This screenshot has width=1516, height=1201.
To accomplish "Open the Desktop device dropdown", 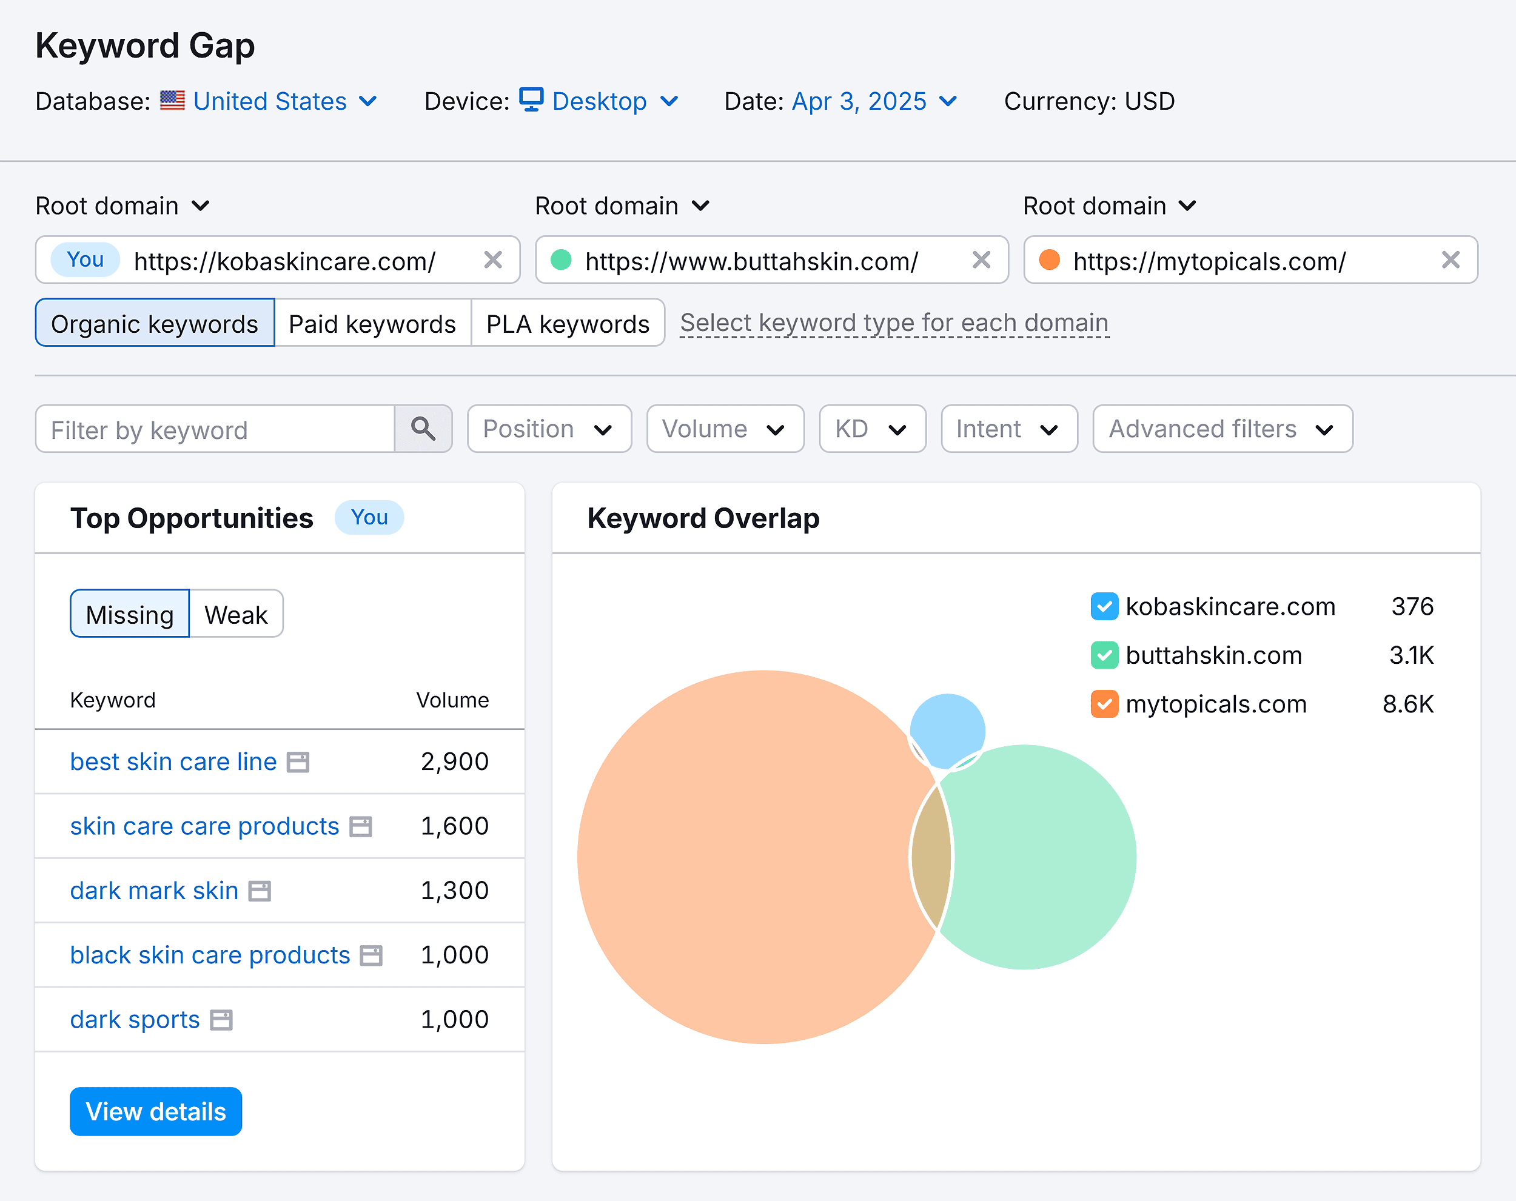I will (x=615, y=101).
